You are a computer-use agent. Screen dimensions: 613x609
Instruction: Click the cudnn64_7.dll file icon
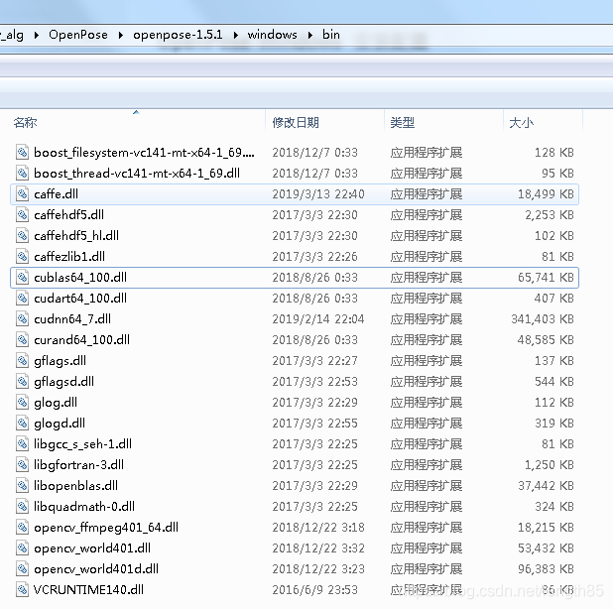click(22, 319)
